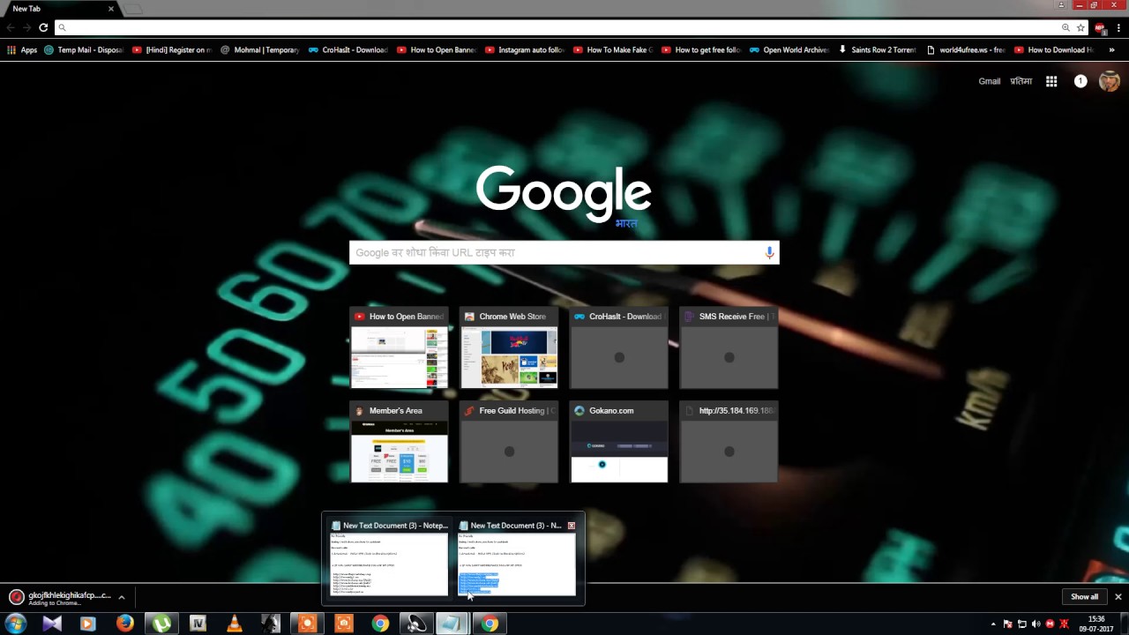Open the clock showing 15:36

[1096, 624]
